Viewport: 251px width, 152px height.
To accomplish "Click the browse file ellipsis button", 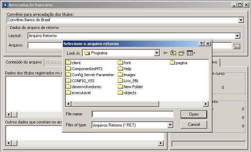I will tap(237, 45).
